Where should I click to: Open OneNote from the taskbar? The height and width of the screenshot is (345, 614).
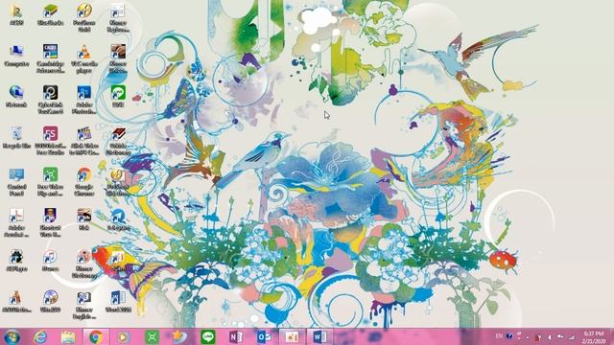coord(236,336)
